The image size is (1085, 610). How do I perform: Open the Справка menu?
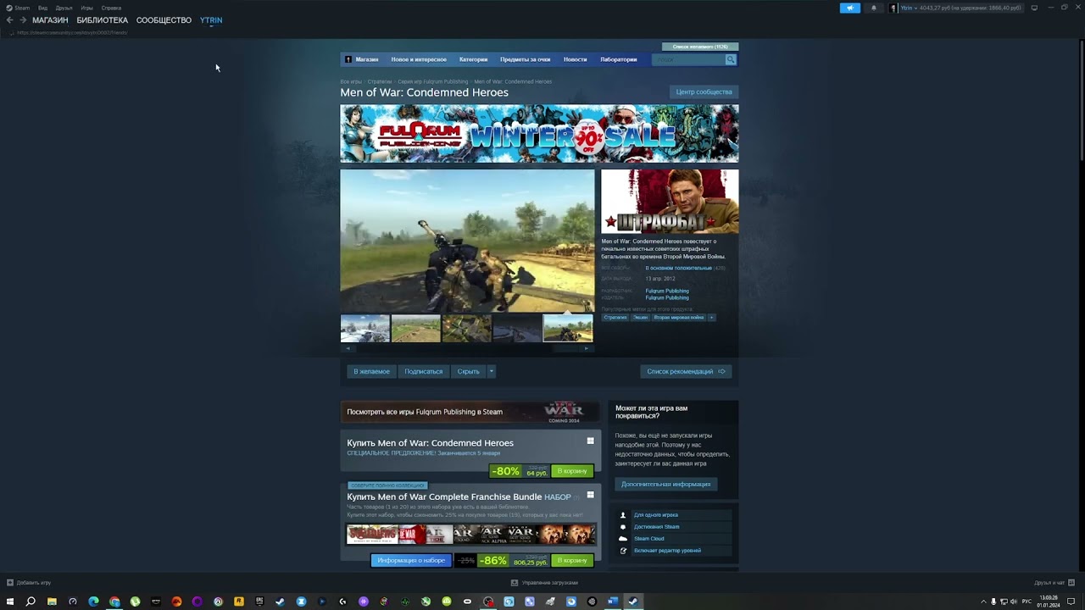(111, 8)
